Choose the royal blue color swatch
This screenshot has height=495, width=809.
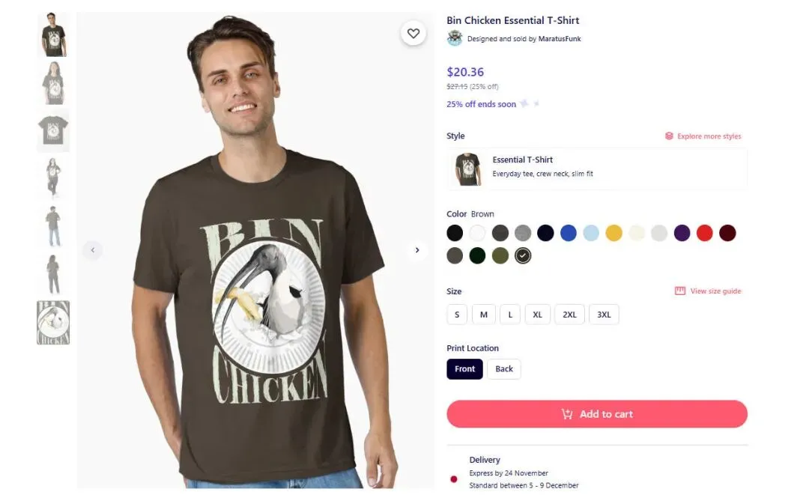pyautogui.click(x=568, y=233)
